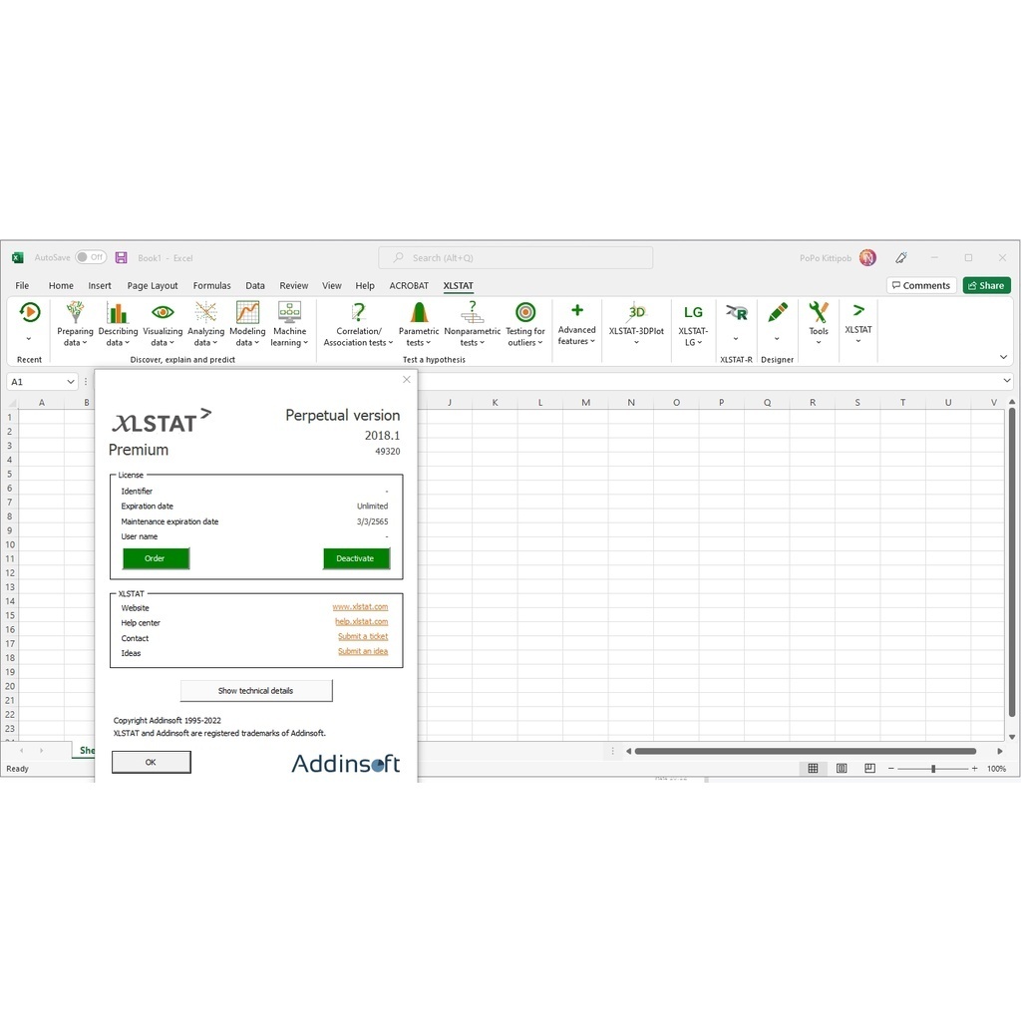Click the Deactivate license button

356,558
